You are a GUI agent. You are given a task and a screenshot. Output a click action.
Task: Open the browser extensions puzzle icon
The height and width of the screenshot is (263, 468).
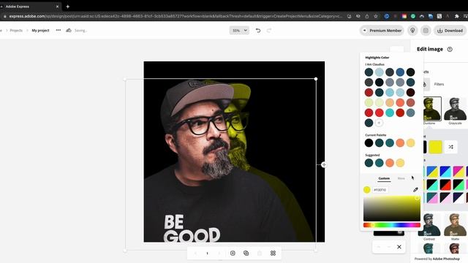[456, 16]
